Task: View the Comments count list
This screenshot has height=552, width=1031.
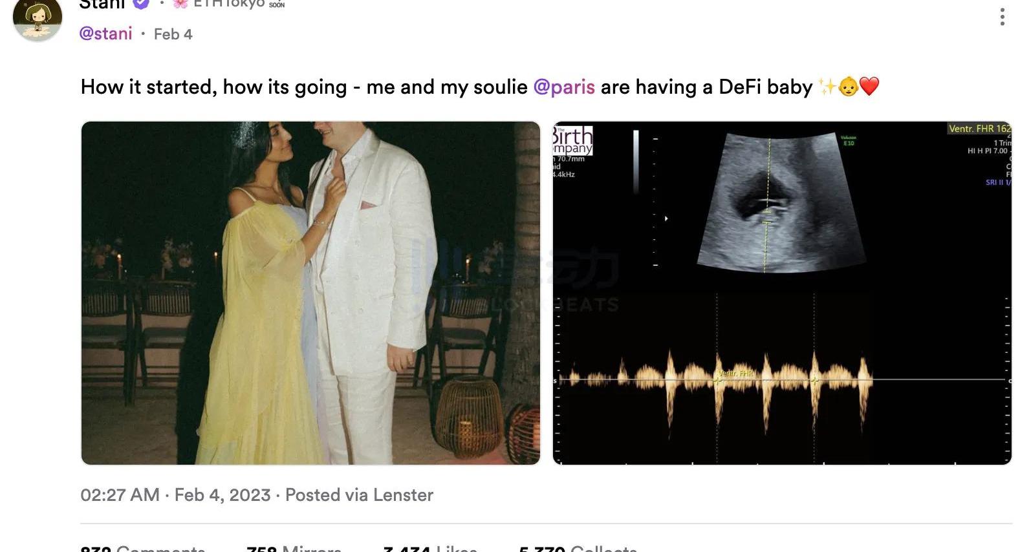Action: click(x=142, y=547)
